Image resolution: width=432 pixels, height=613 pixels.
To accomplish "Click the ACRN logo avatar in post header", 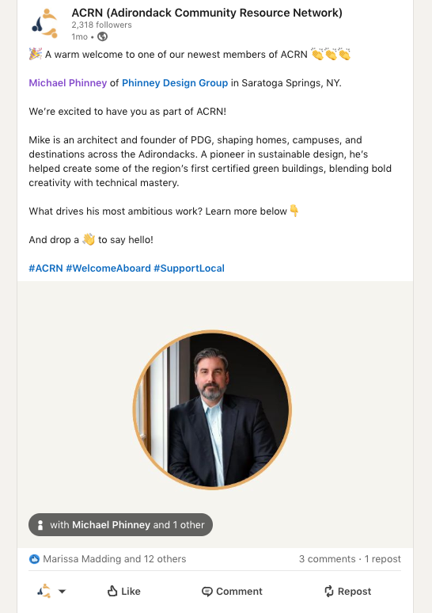I will point(44,24).
